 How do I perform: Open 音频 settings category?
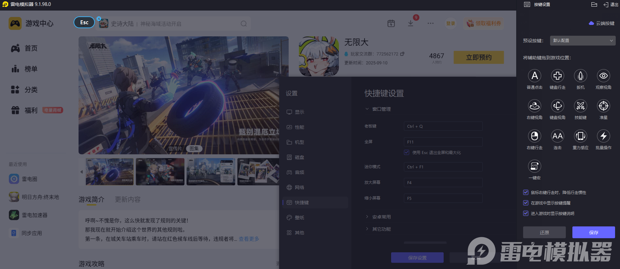(315, 172)
